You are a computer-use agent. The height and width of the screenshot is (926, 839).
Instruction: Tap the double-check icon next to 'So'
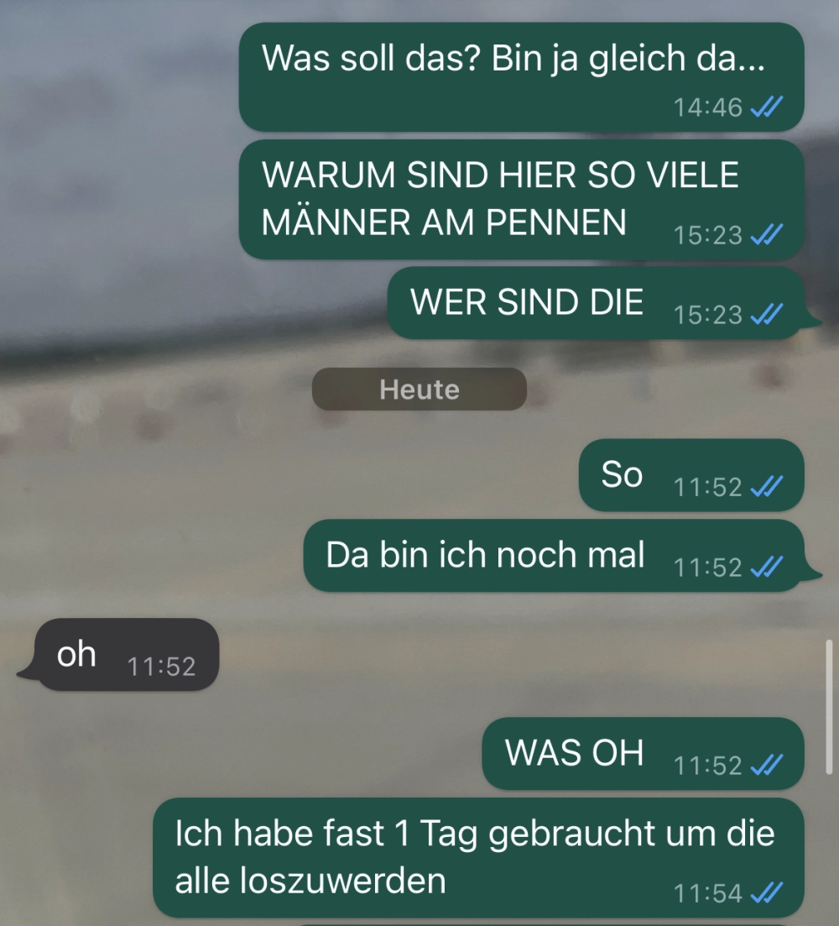(x=766, y=487)
